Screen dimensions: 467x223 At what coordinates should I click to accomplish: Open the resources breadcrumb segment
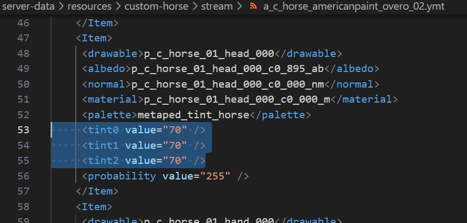[89, 6]
